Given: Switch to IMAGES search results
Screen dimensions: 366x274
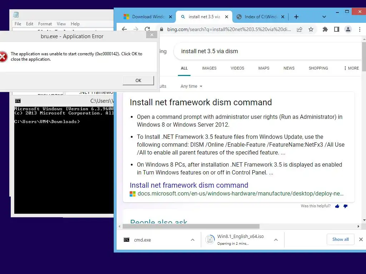Looking at the screenshot, I should coord(209,68).
